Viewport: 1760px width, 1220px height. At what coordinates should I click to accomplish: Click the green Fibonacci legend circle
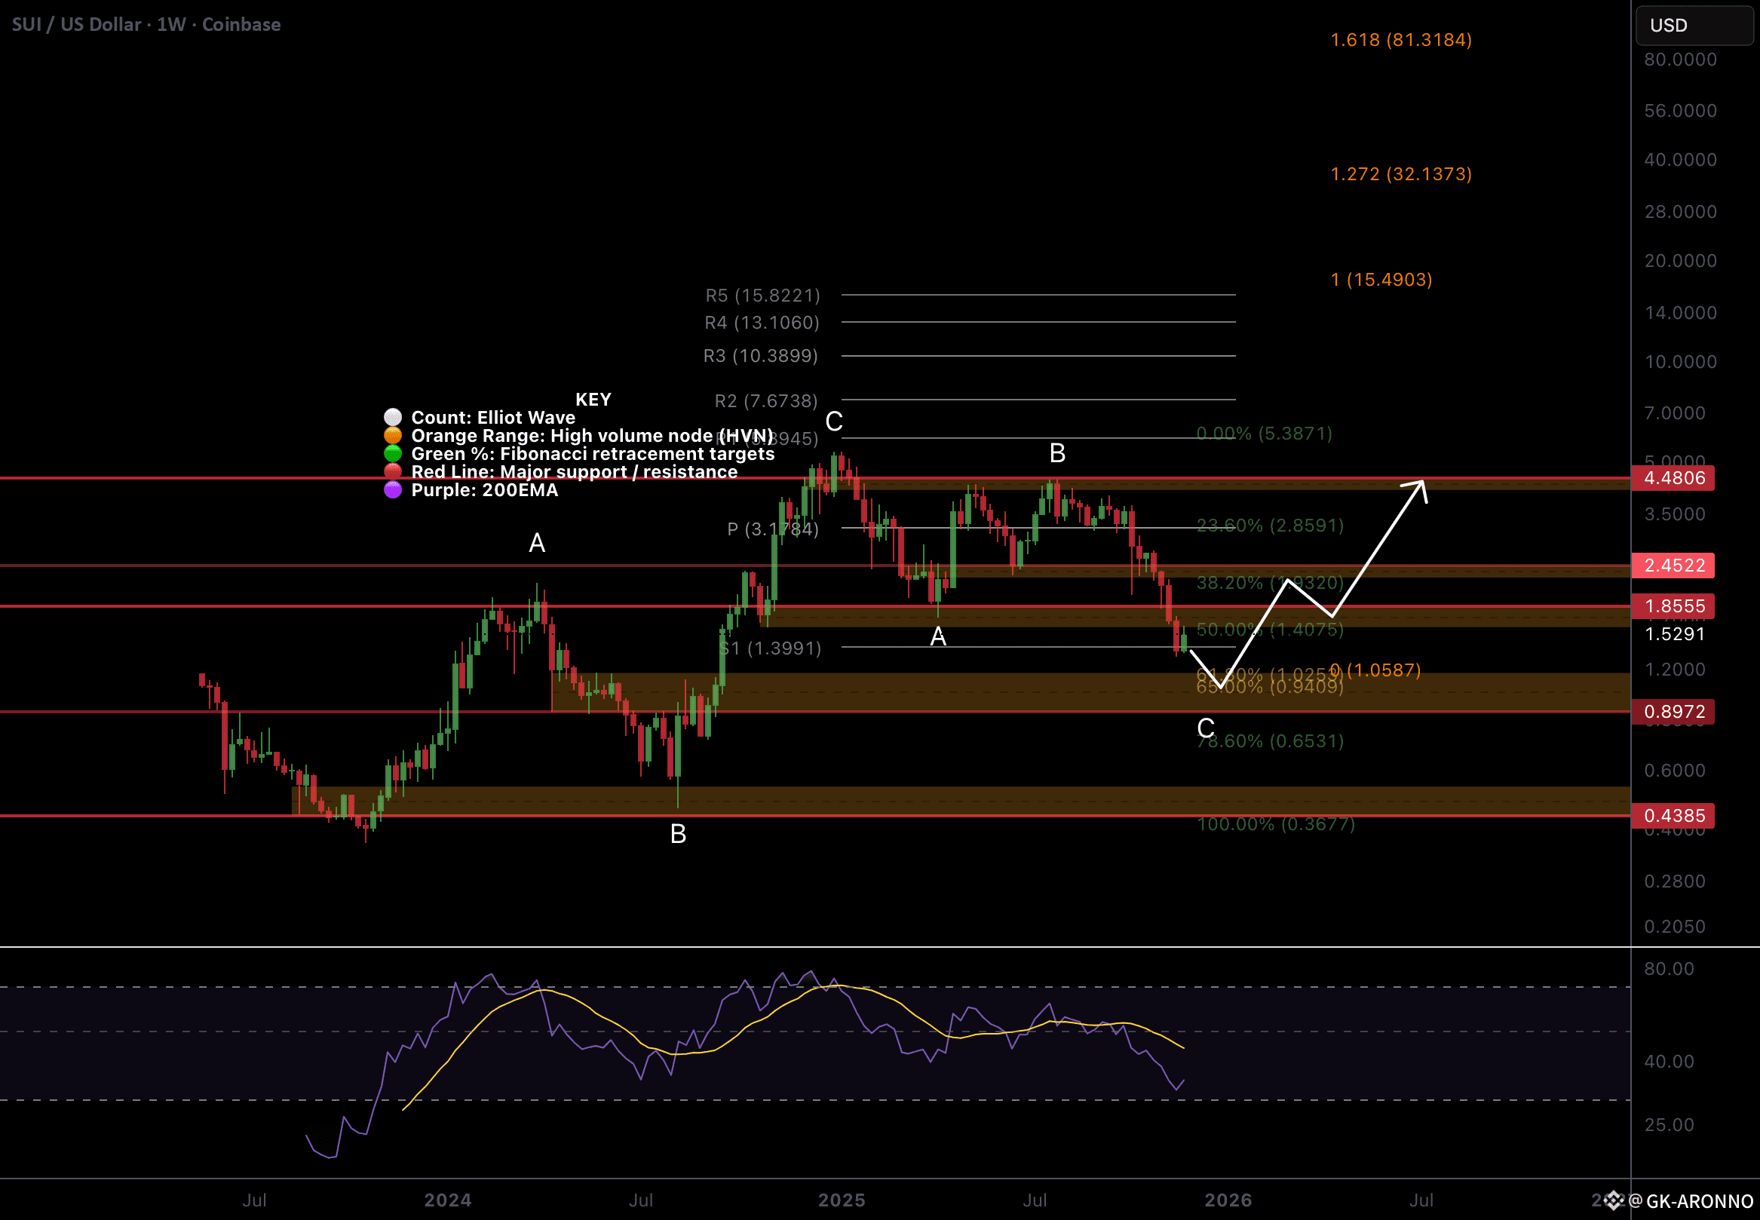click(x=392, y=454)
